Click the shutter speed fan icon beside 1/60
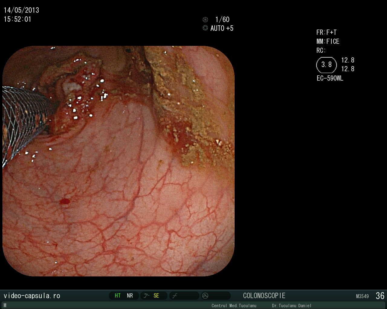The height and width of the screenshot is (309, 387). point(205,20)
